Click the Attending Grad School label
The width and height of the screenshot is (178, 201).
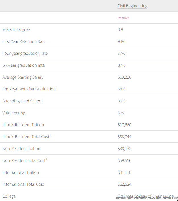tap(22, 101)
